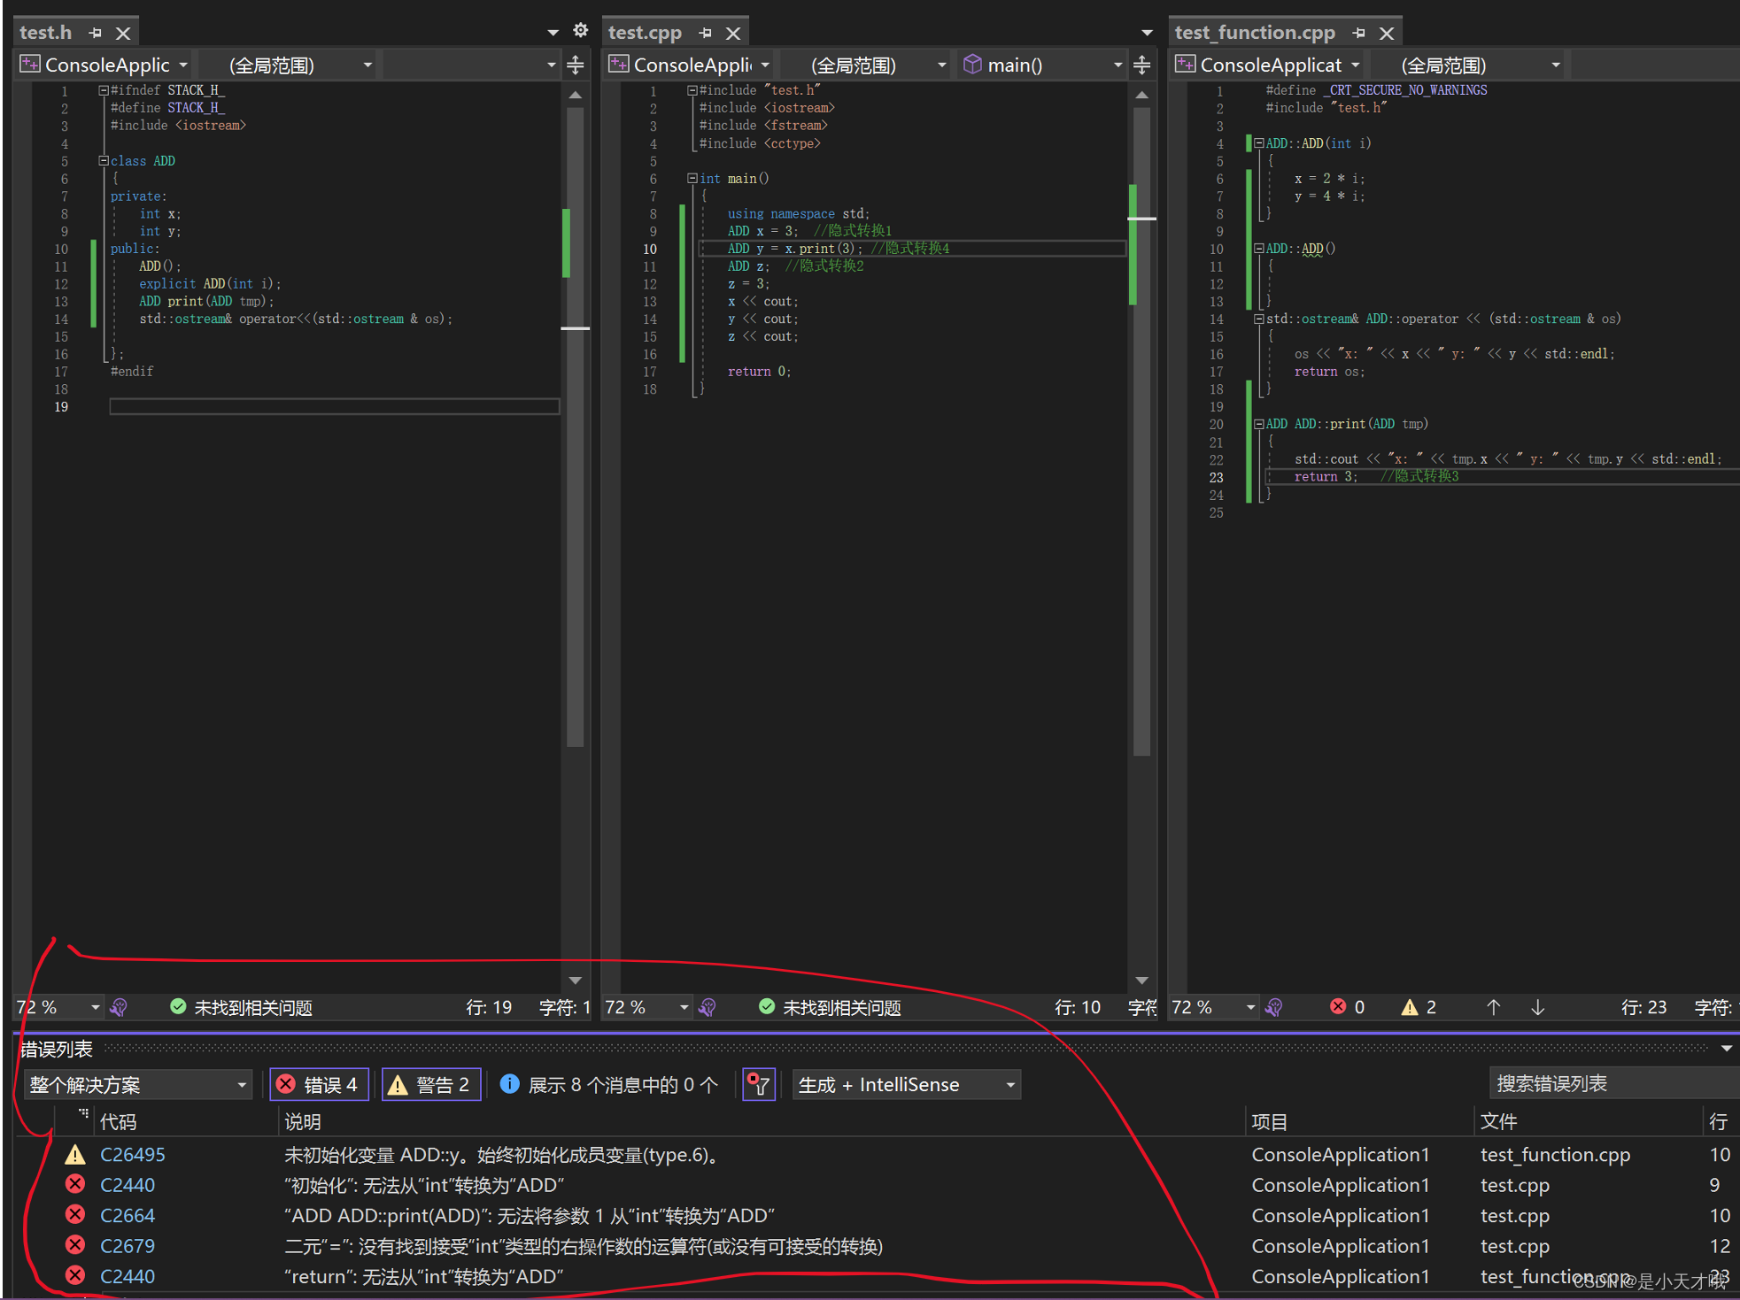
Task: Open the 生成 + IntelliSense dropdown
Action: click(906, 1084)
